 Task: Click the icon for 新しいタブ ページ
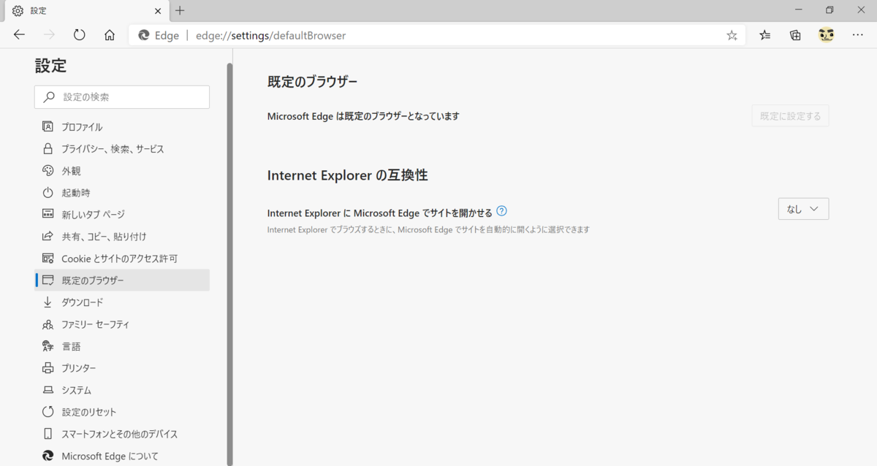pos(48,214)
